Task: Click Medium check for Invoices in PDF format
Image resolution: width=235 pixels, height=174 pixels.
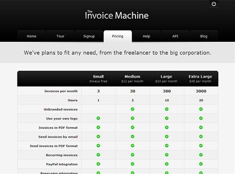Action: coord(133,127)
